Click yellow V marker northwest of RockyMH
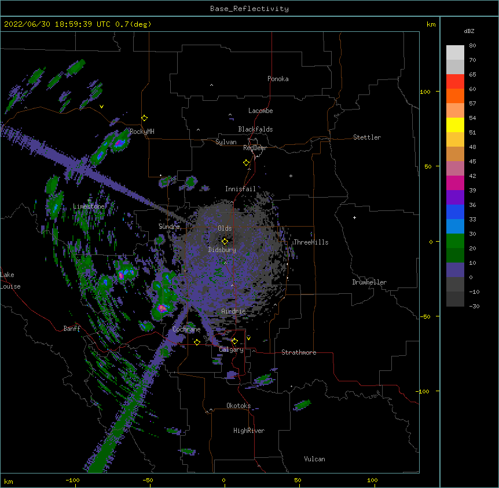499x488 pixels. coord(101,107)
